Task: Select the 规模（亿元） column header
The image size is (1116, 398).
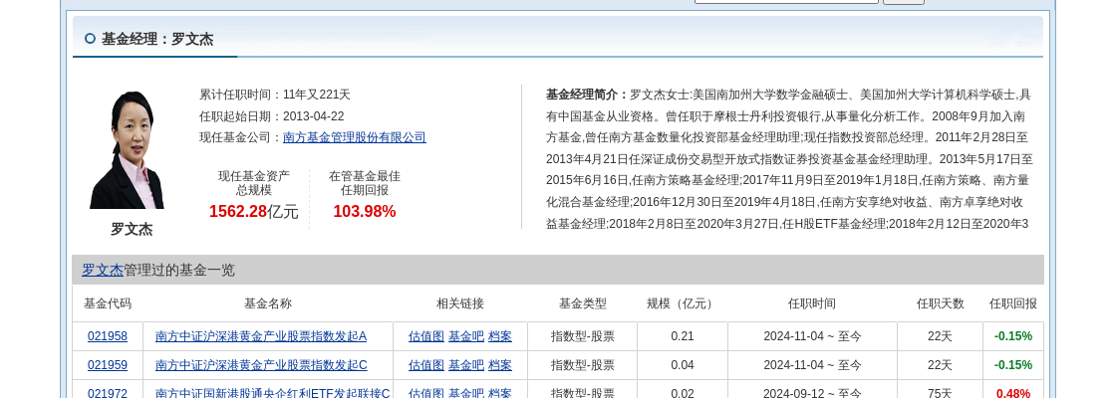Action: point(682,303)
